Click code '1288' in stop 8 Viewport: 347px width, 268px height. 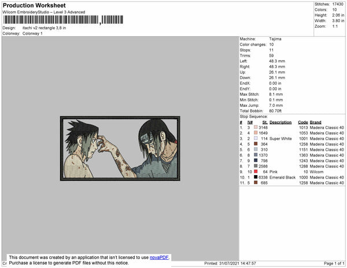pyautogui.click(x=304, y=166)
